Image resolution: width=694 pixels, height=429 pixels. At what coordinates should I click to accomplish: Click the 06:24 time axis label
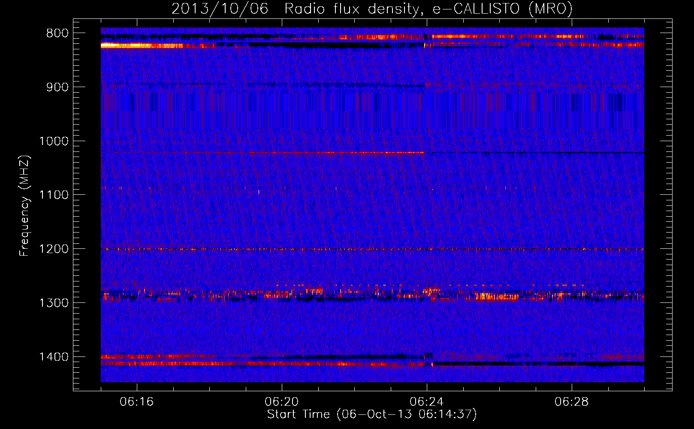coord(427,402)
